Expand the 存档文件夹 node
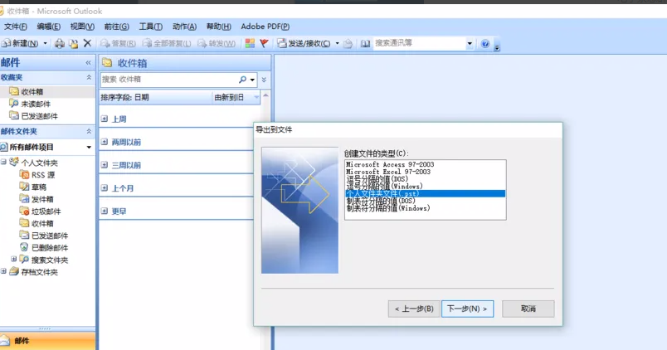This screenshot has width=667, height=350. [3, 271]
